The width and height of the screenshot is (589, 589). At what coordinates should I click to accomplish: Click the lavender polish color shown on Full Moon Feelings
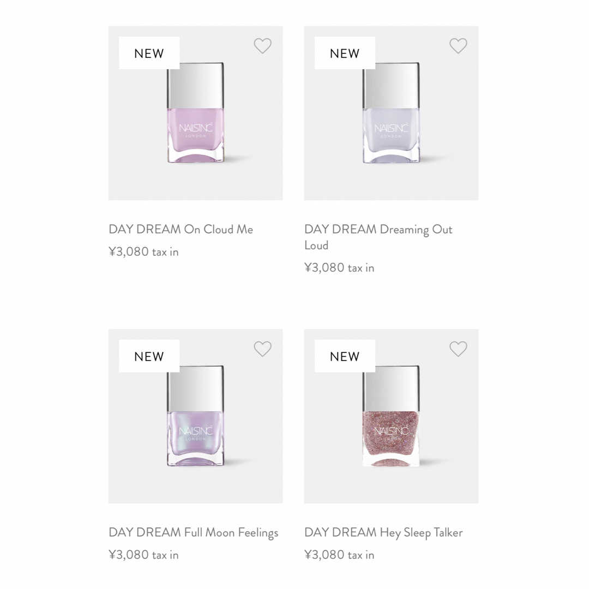click(195, 436)
